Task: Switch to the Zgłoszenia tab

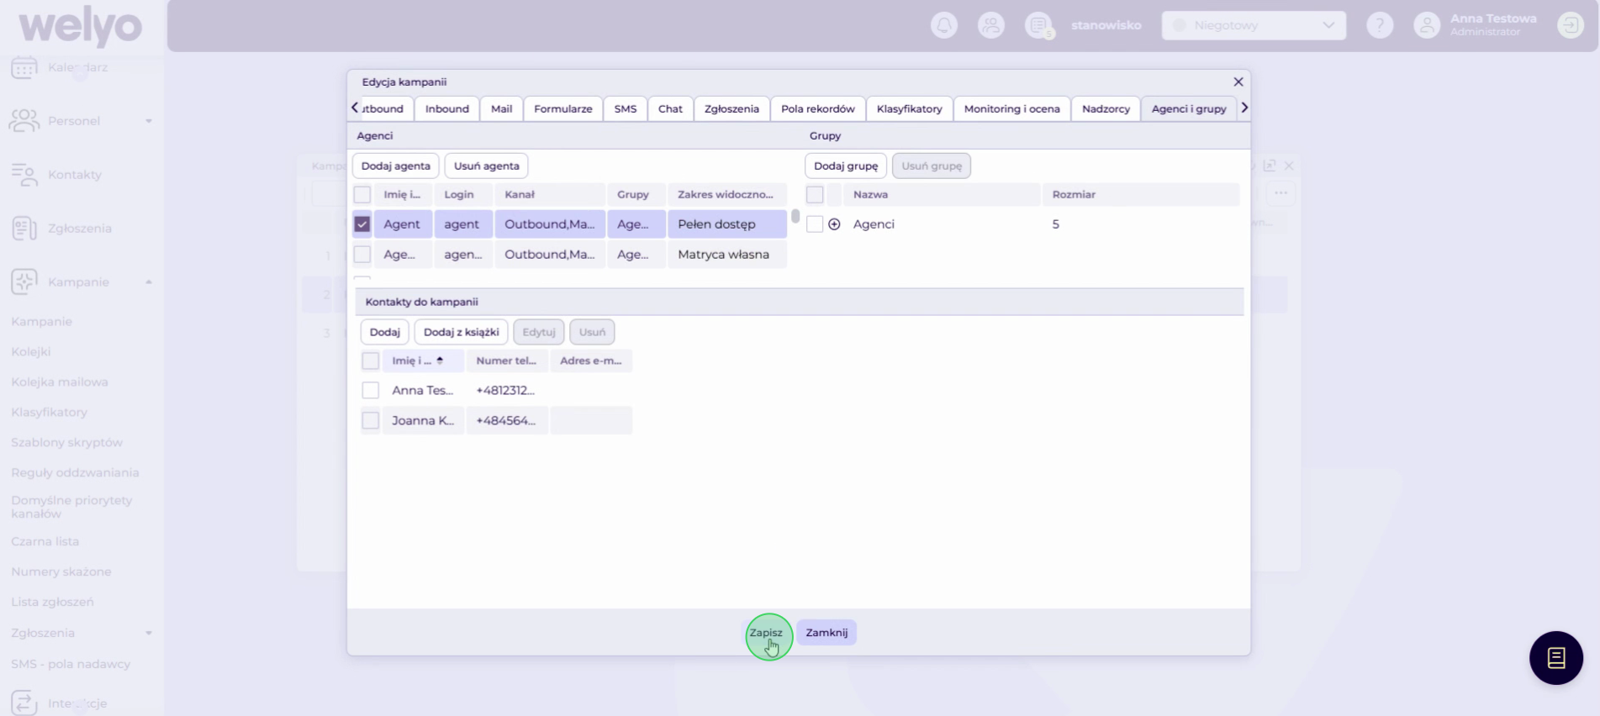Action: point(731,109)
